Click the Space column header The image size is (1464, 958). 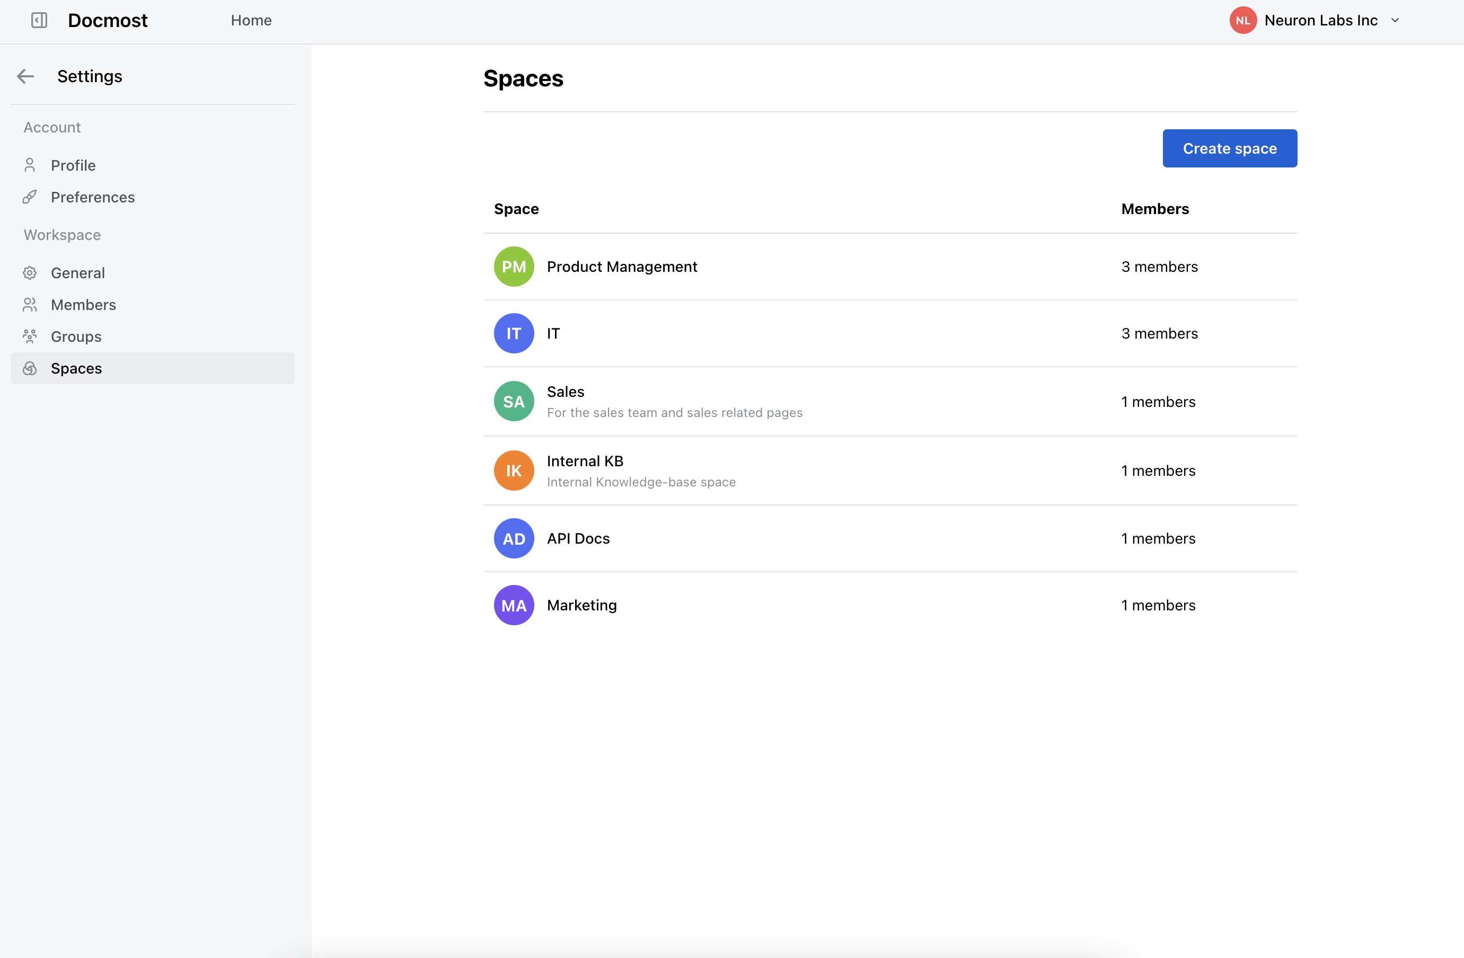(516, 208)
